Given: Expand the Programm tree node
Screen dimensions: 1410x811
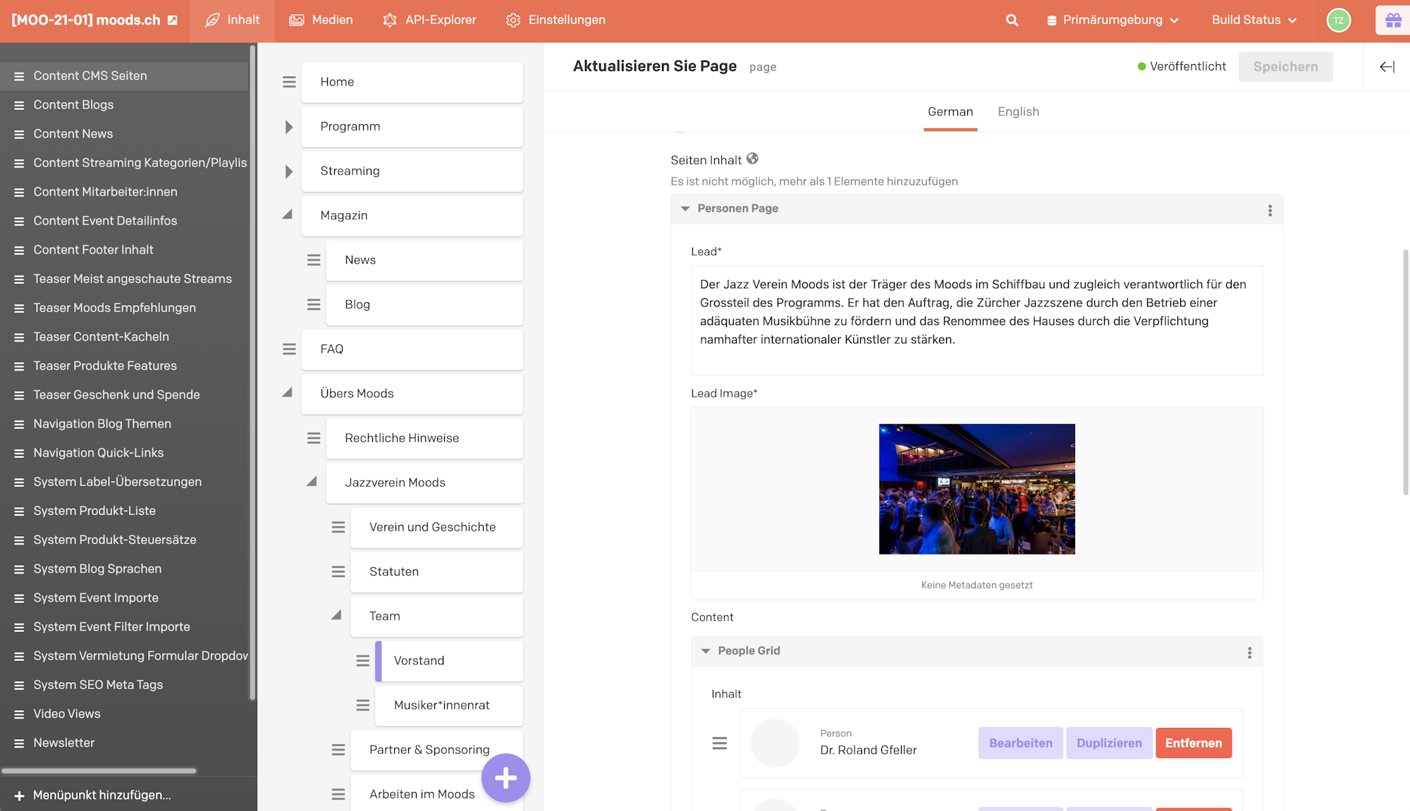Looking at the screenshot, I should click(x=288, y=127).
